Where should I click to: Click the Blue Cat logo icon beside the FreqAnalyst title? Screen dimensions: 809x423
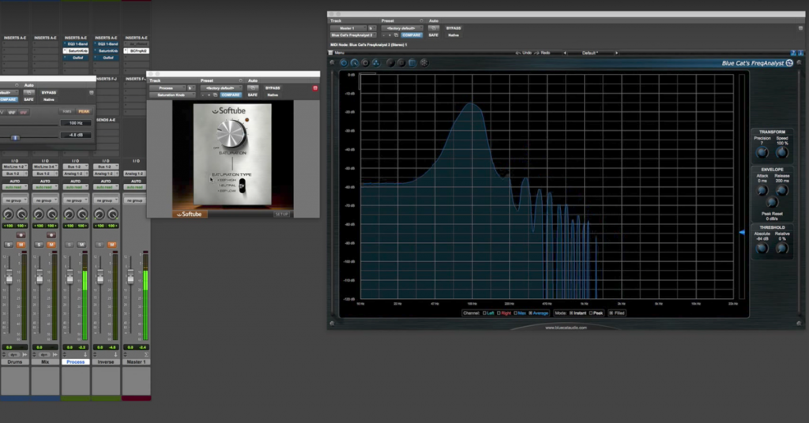pyautogui.click(x=789, y=63)
